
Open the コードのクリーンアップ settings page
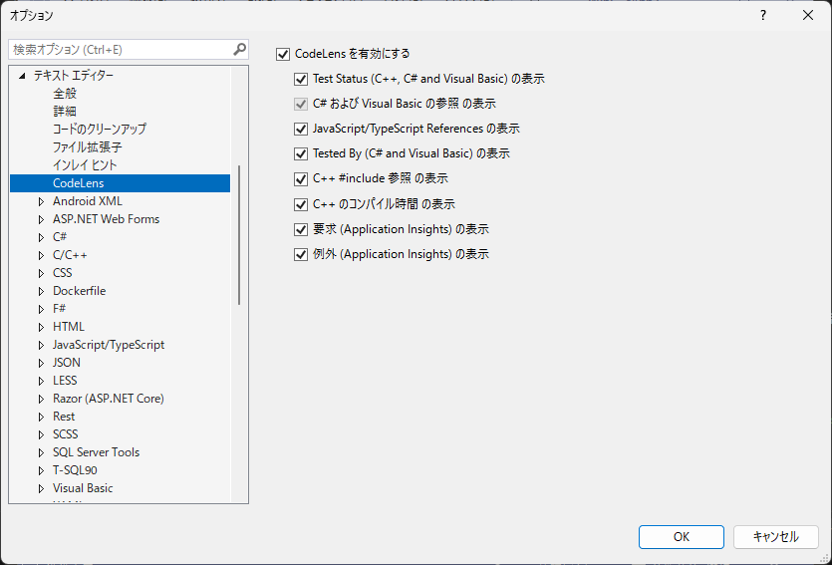coord(100,130)
